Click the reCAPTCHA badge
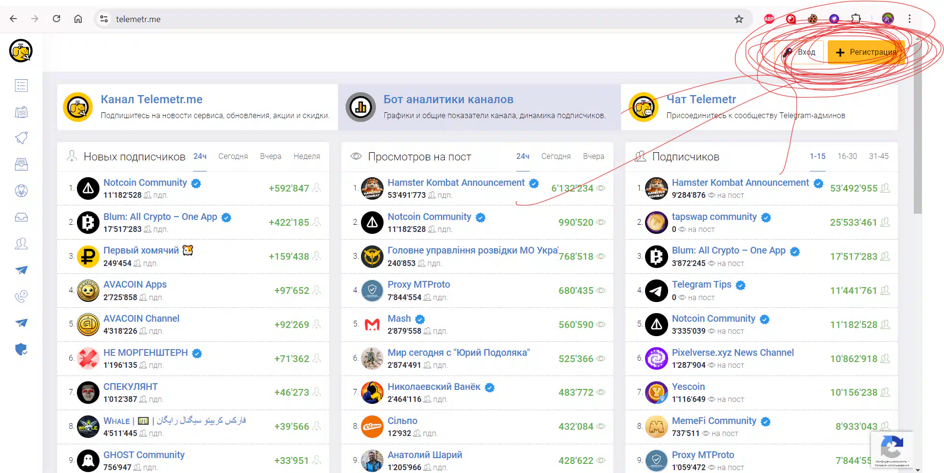The width and height of the screenshot is (944, 473). pos(892,449)
